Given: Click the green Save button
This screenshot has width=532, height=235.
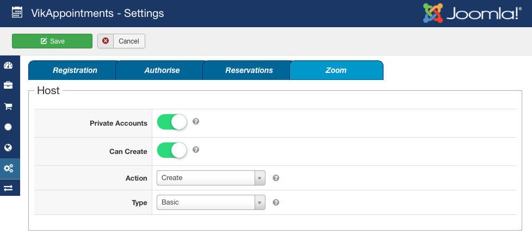Looking at the screenshot, I should pos(52,41).
